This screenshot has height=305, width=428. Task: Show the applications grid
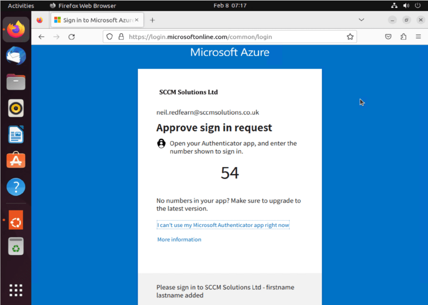[x=16, y=290]
